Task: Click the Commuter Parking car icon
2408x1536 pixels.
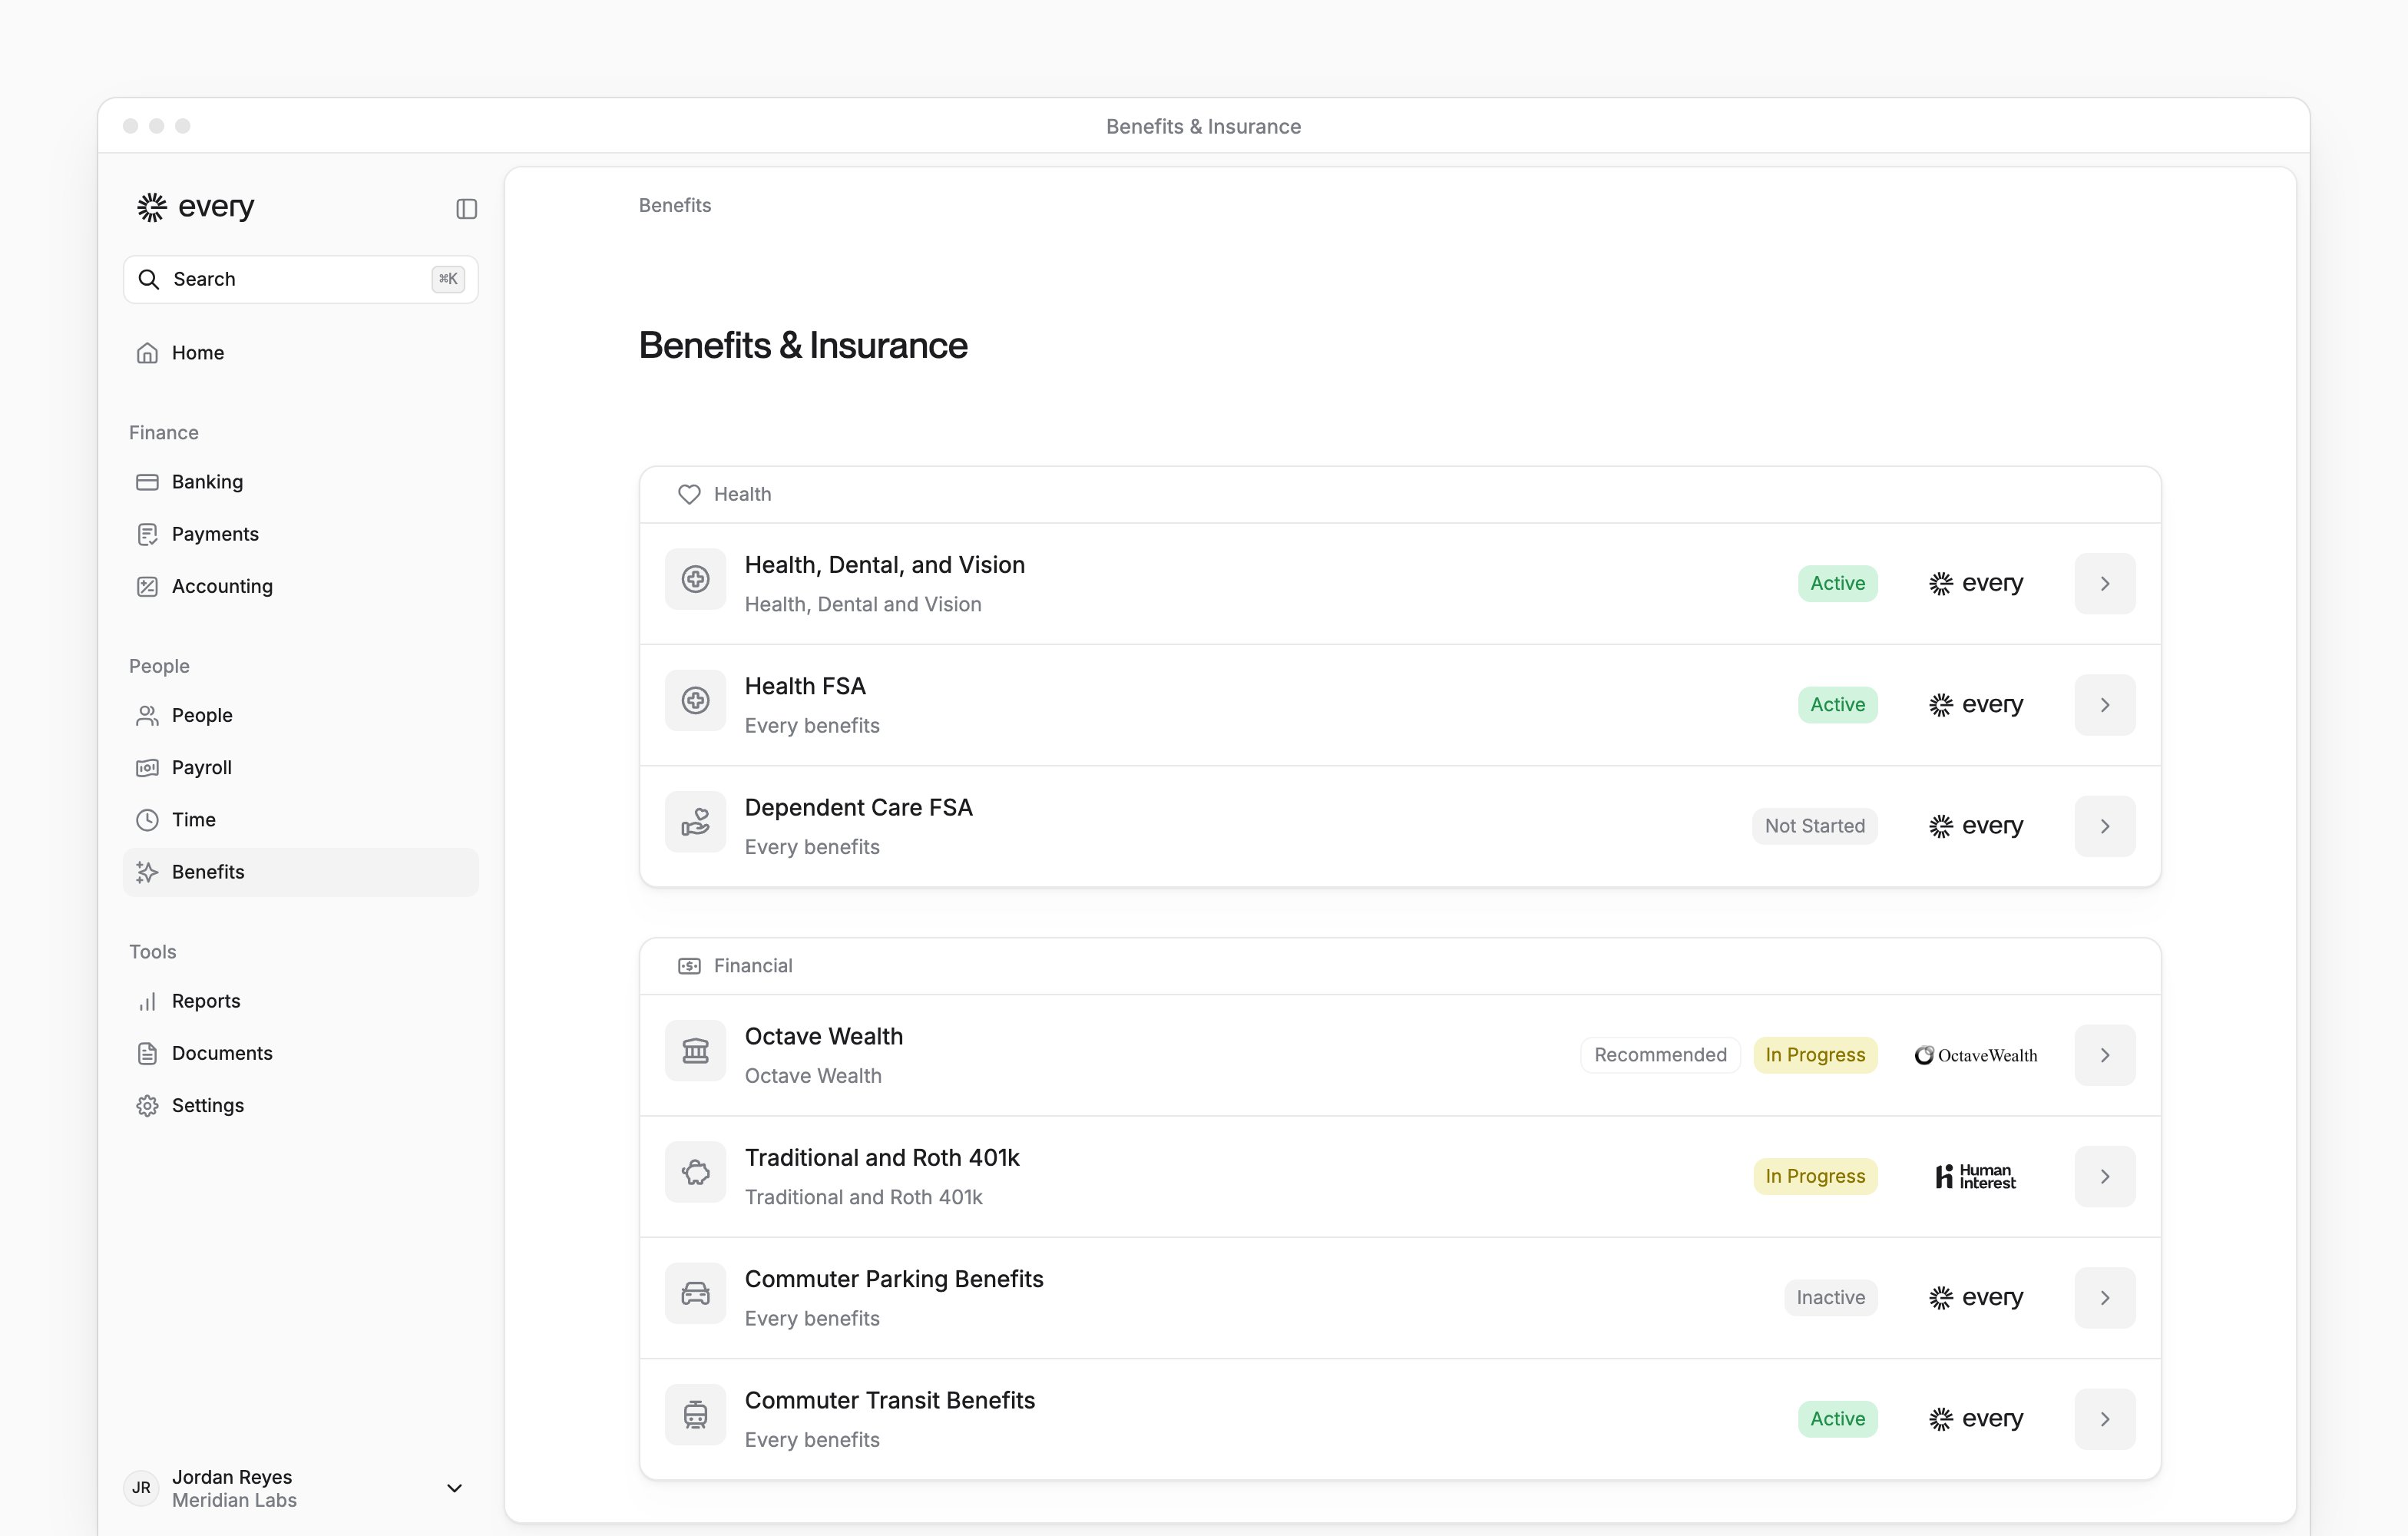Action: (x=695, y=1294)
